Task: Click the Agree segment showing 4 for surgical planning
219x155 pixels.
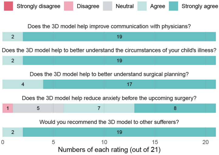Action: pyautogui.click(x=23, y=84)
